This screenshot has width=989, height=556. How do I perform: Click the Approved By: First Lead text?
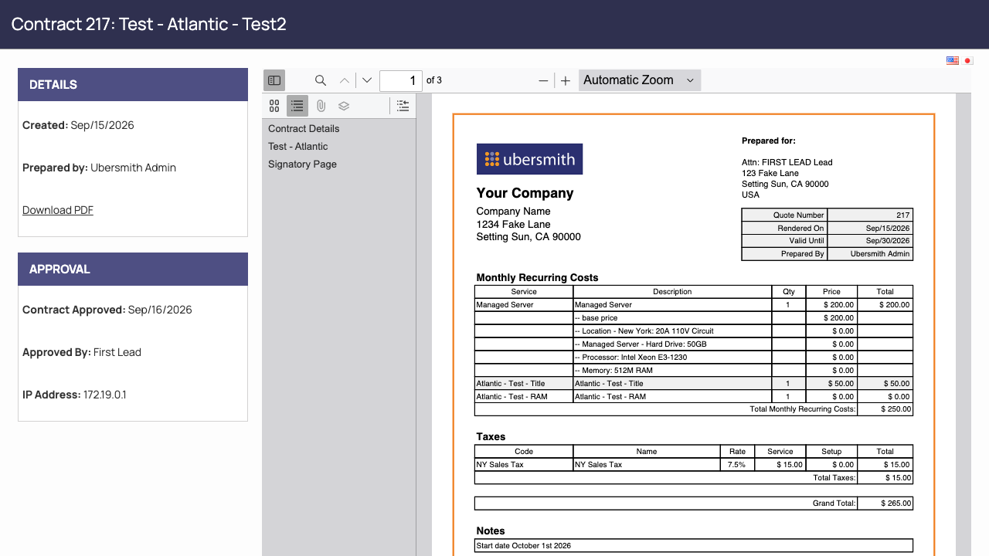82,352
